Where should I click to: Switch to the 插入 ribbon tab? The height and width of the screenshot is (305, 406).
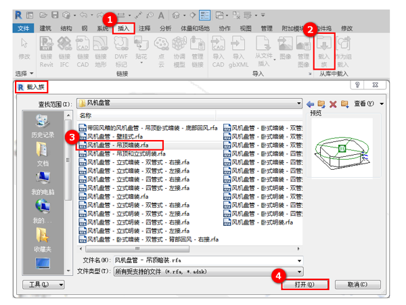123,28
